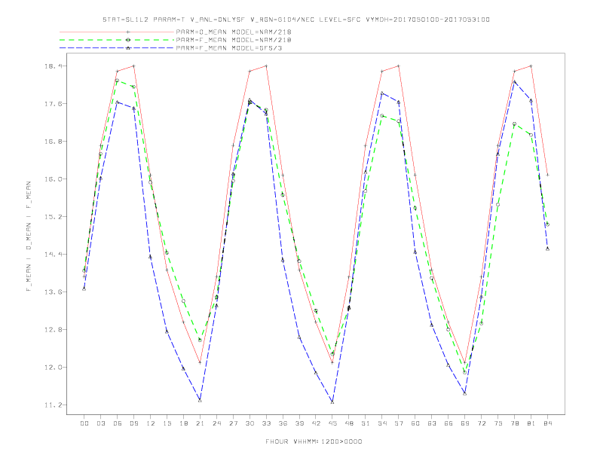The image size is (597, 461).
Task: Click x-axis tick label 00
Action: [x=84, y=423]
